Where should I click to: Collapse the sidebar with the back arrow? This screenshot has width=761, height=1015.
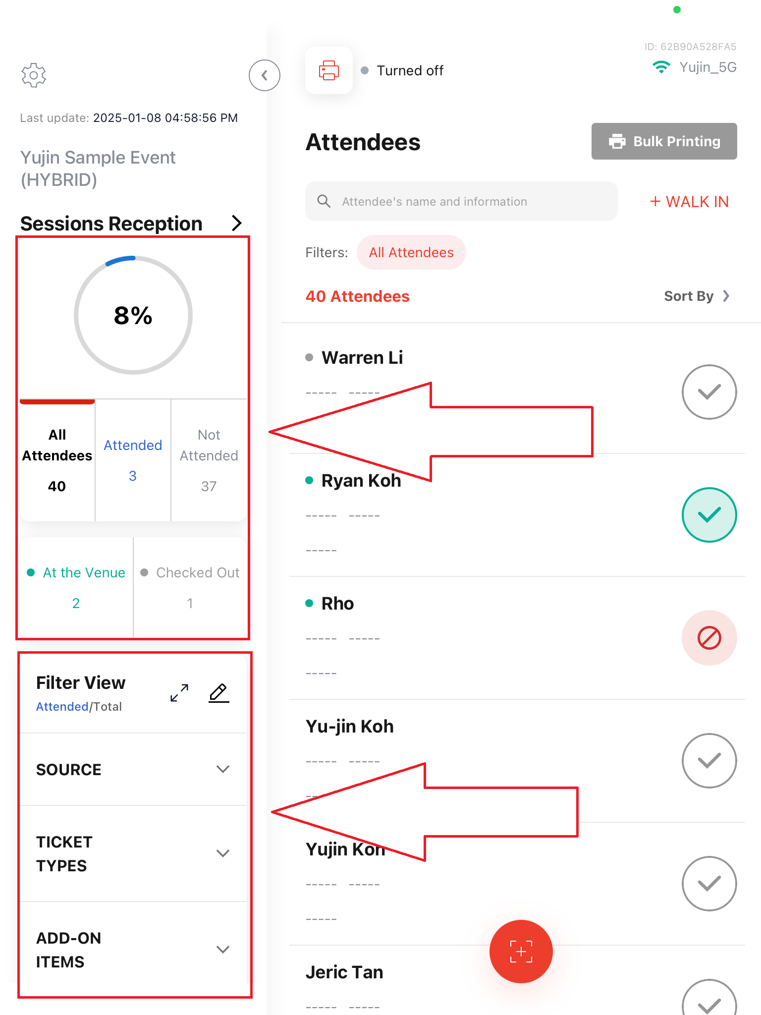265,75
